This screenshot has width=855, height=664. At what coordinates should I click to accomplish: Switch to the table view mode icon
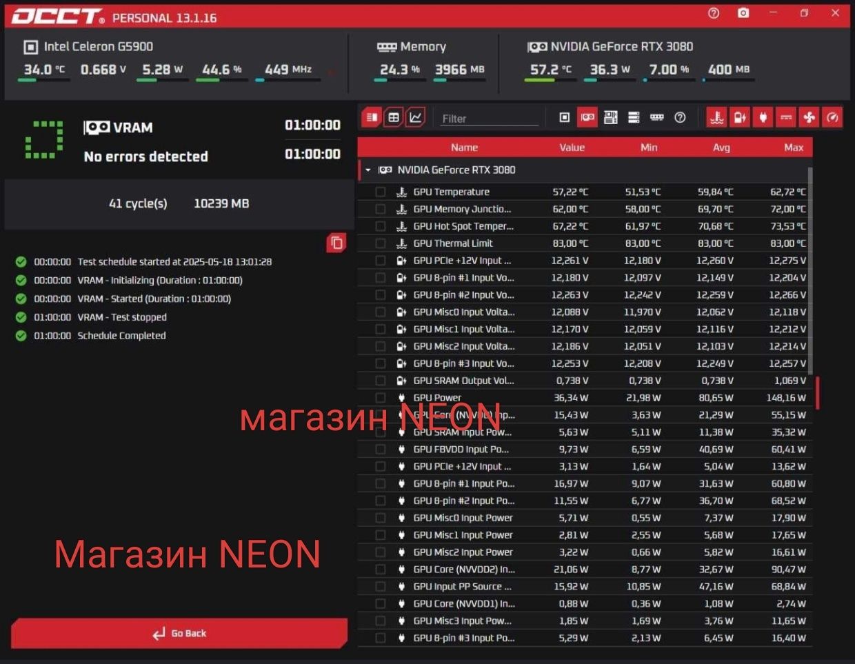click(x=394, y=117)
